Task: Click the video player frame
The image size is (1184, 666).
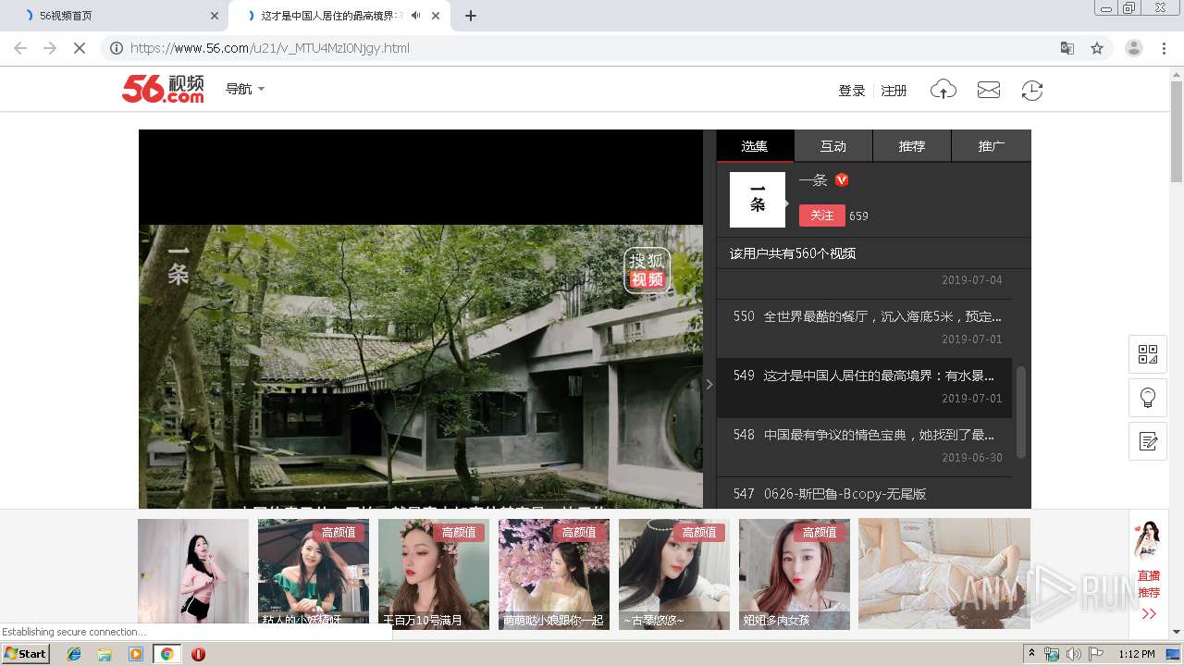Action: click(421, 319)
